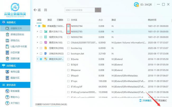The width and height of the screenshot is (172, 107).
Task: Select 分区恢复 sidebar icon
Action: tap(7, 52)
